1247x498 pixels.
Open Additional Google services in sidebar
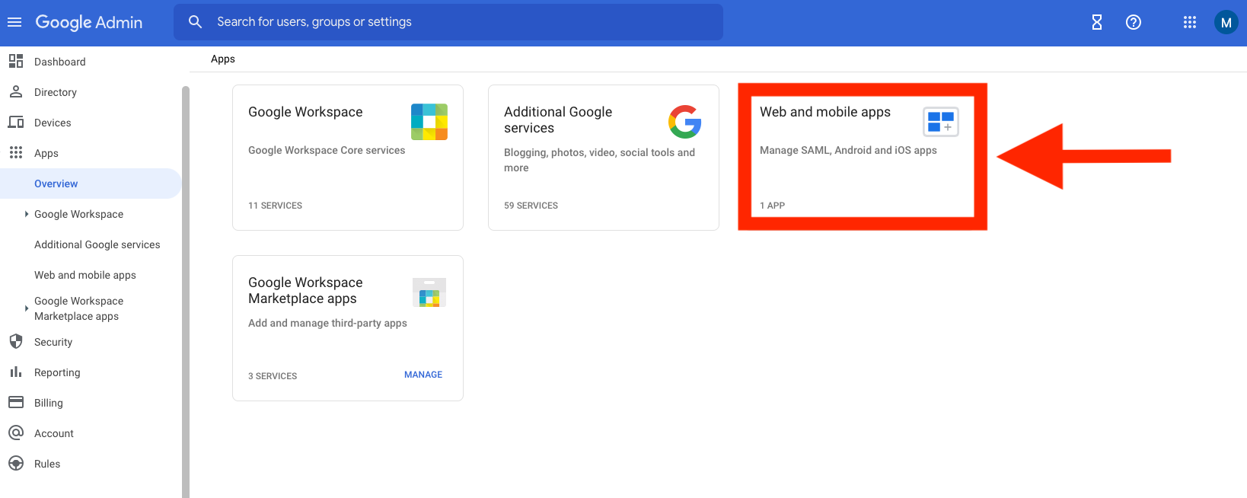[x=97, y=244]
